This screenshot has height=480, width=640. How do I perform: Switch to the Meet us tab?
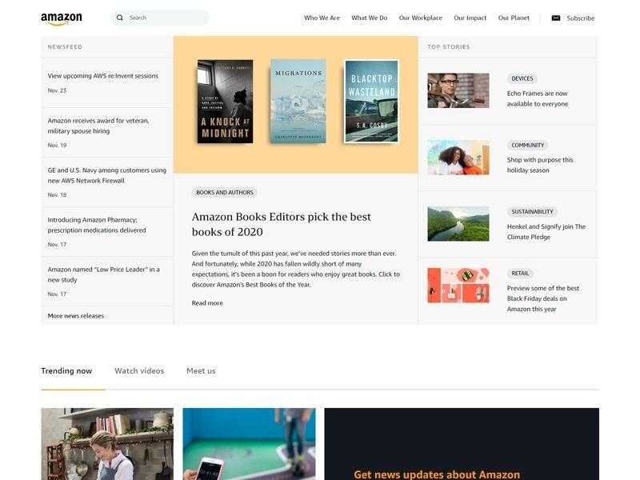(201, 370)
